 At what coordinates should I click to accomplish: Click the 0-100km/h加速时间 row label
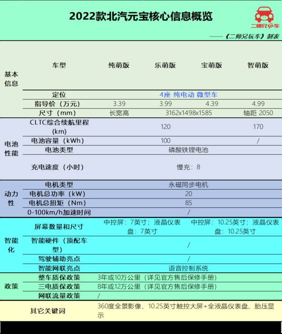click(59, 212)
